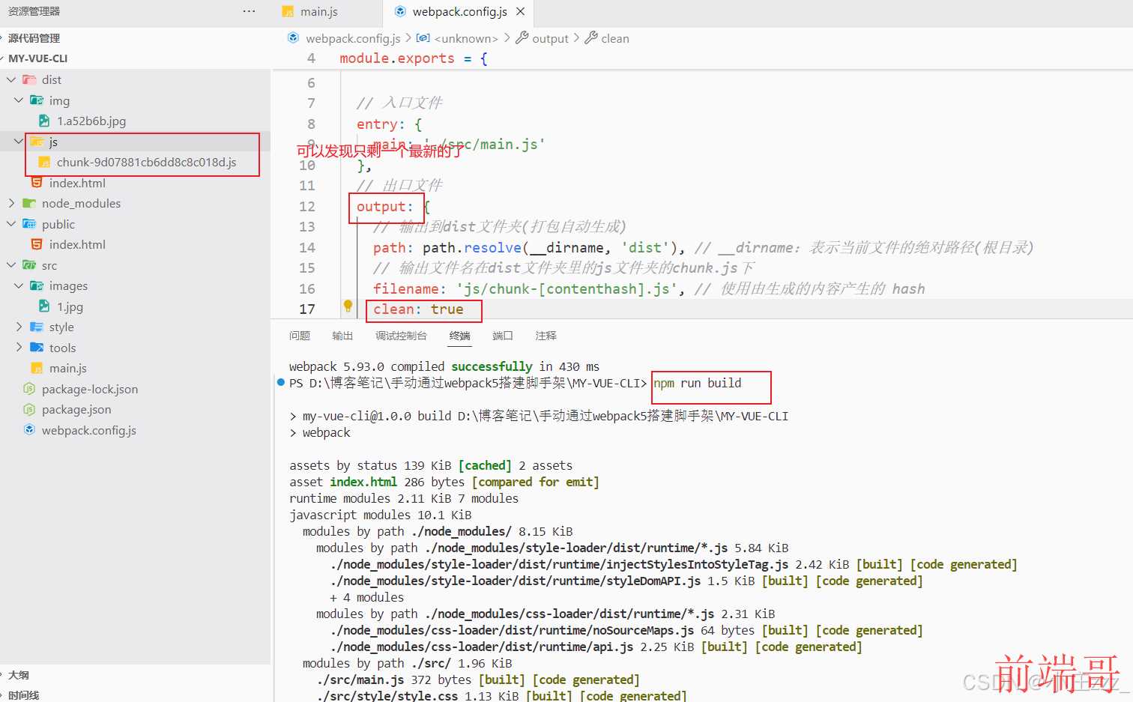Viewport: 1133px width, 702px height.
Task: Expand the 源代码管理 section
Action: (34, 38)
